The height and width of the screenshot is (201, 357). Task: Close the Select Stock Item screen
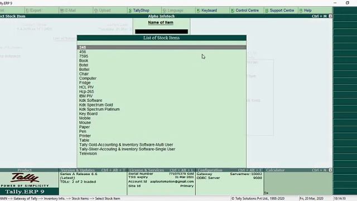(330, 16)
